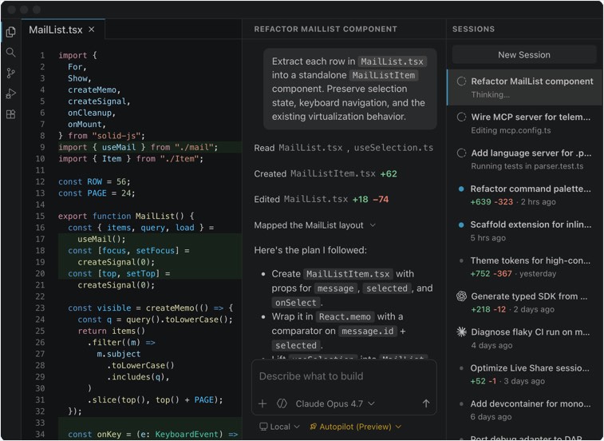Image resolution: width=604 pixels, height=441 pixels.
Task: Click line number 15 in the gutter
Action: 40,216
